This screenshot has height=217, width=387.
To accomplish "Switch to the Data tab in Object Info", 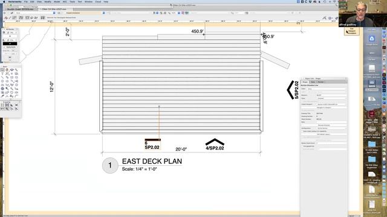I will coord(313,82).
